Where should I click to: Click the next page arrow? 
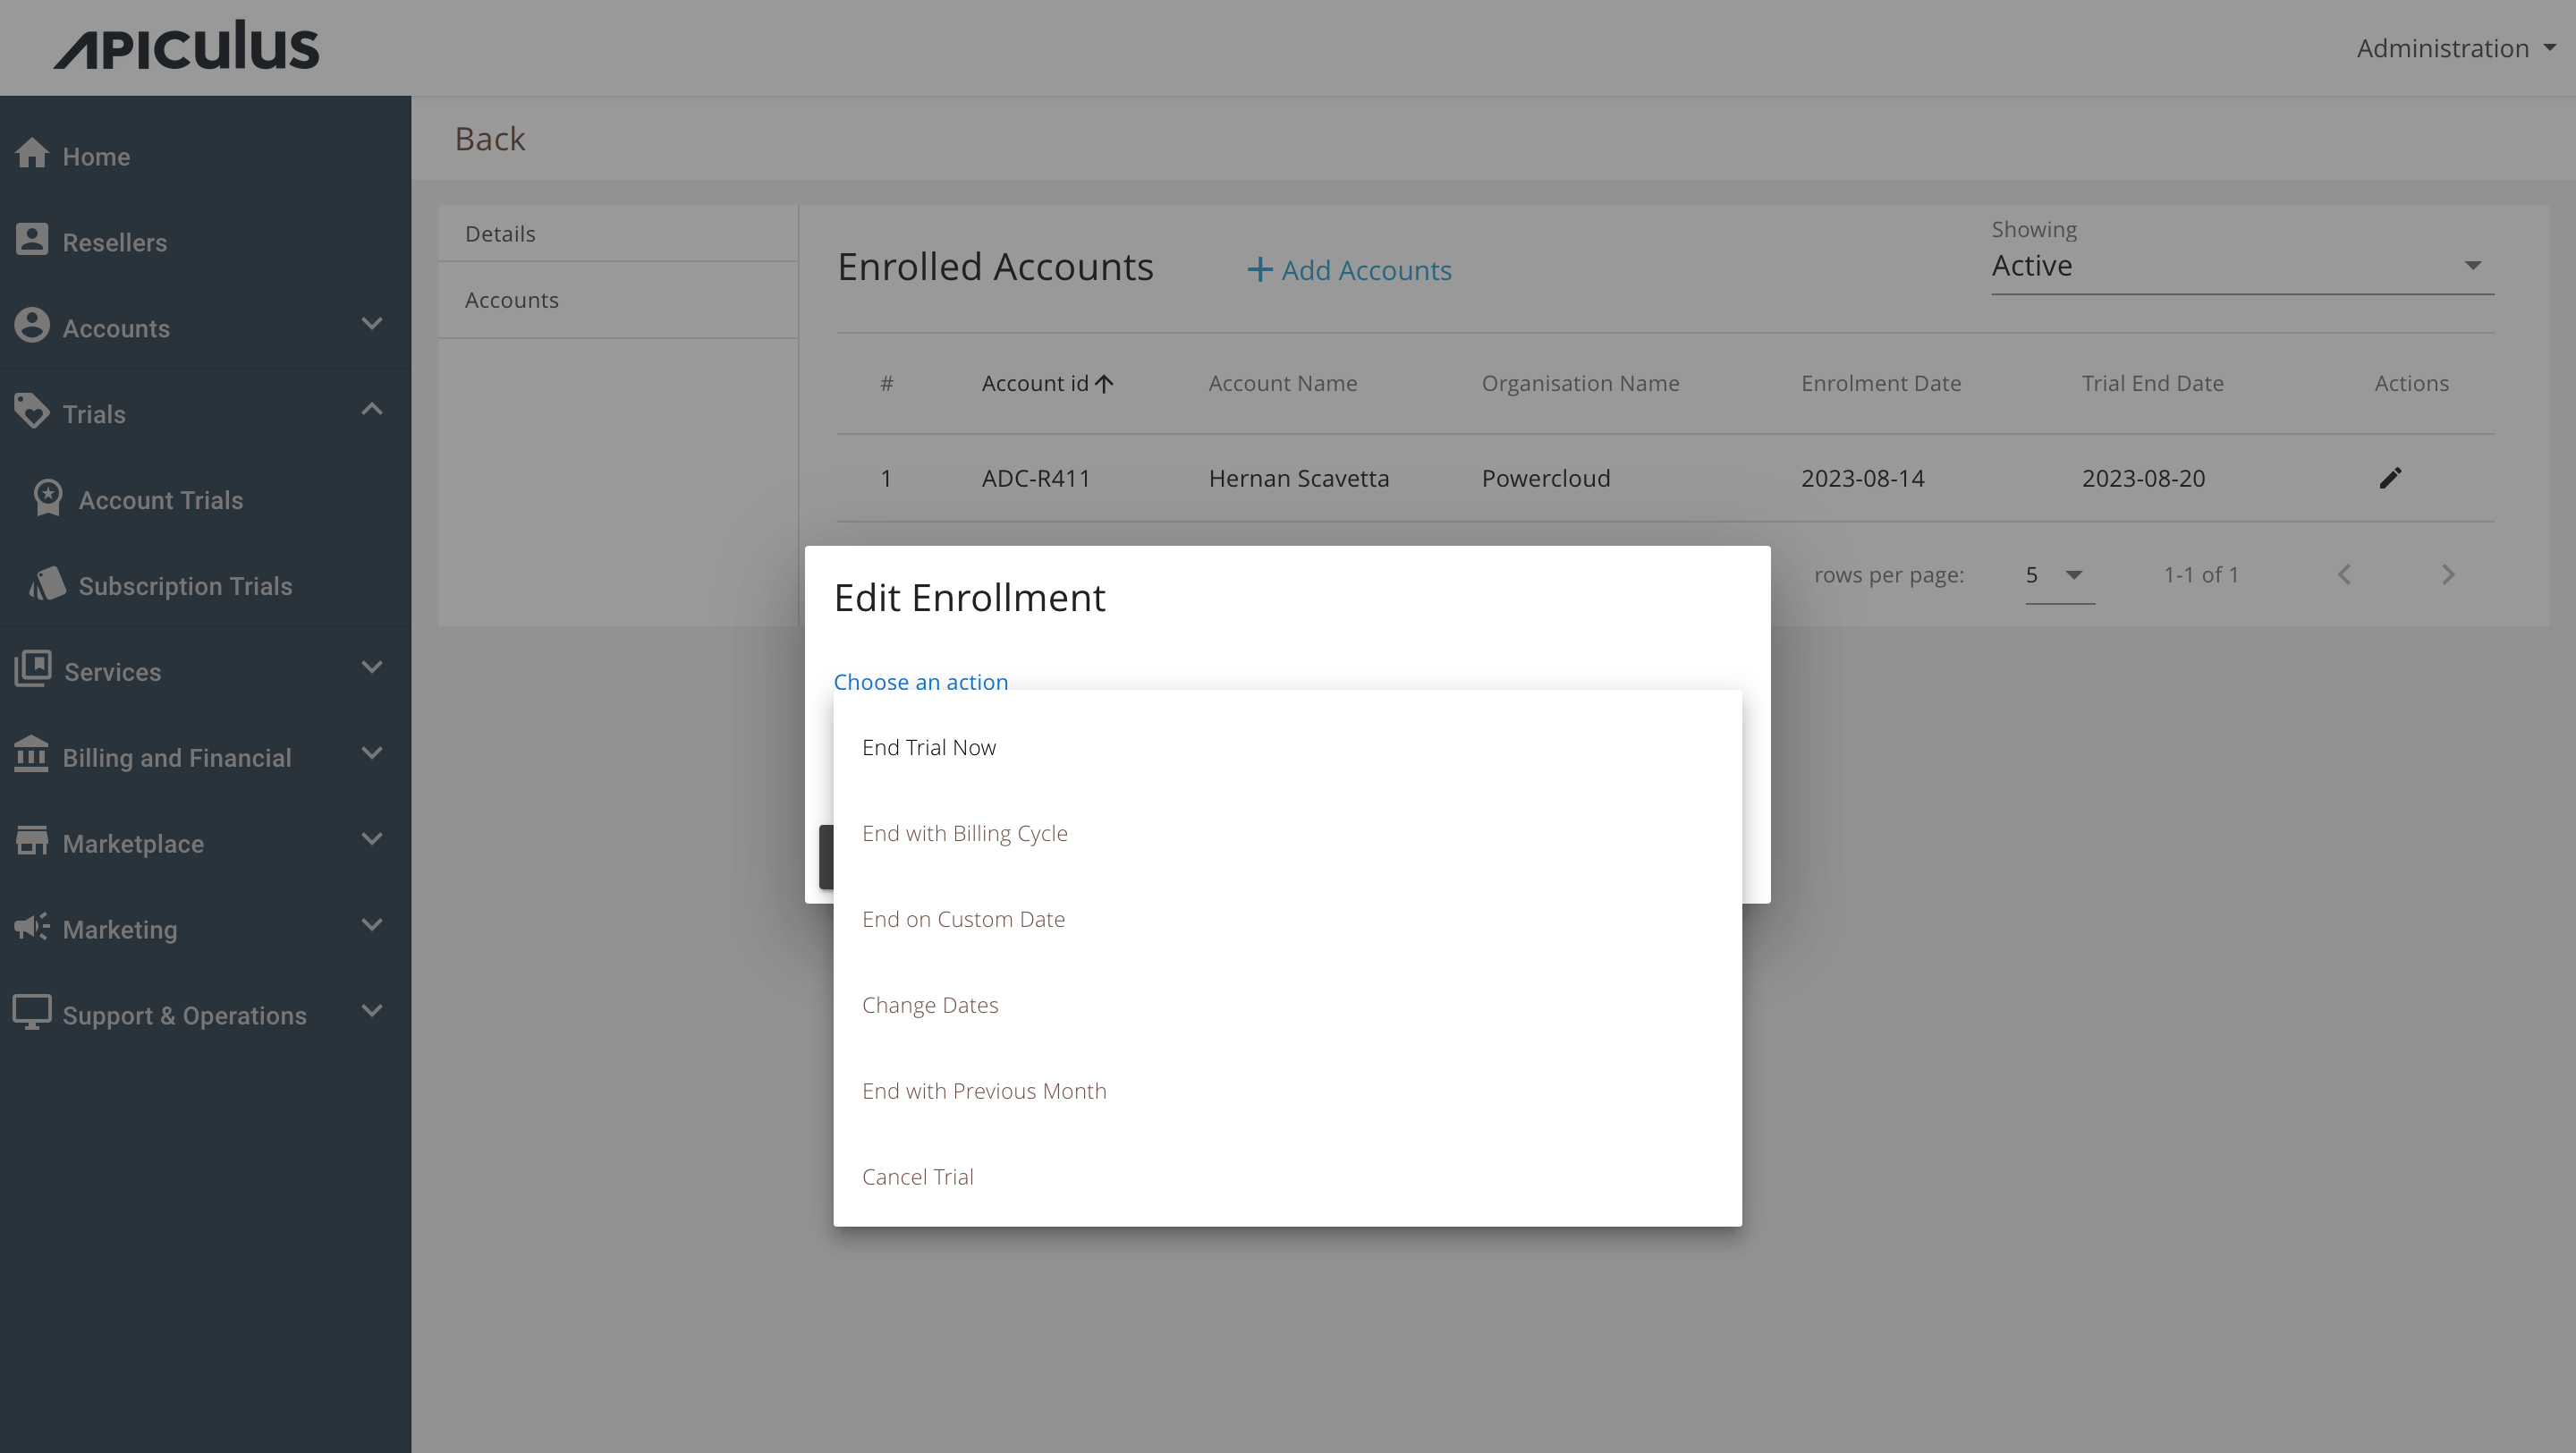[2448, 574]
